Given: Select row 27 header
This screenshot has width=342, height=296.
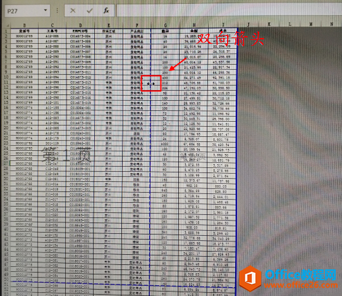Looking at the screenshot, I should [6, 164].
